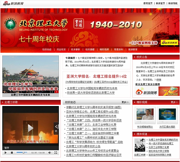
Task: Click the Sina Education logo at top left
Action: pyautogui.click(x=13, y=3)
